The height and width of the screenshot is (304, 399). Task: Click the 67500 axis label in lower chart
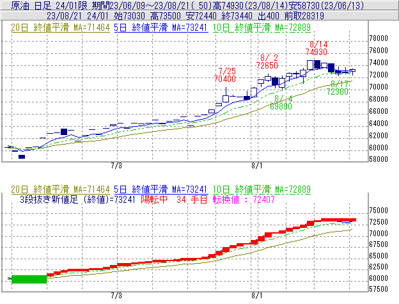379,244
